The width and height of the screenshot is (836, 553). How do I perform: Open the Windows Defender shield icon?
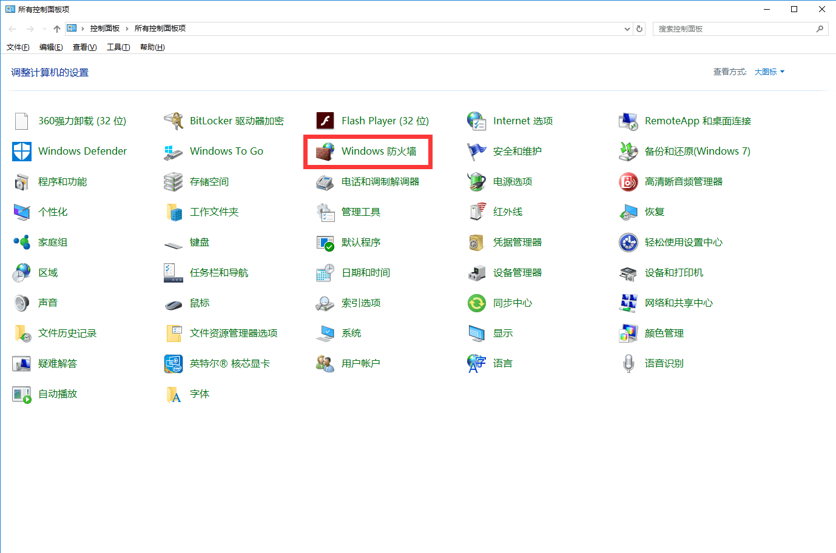click(x=22, y=152)
